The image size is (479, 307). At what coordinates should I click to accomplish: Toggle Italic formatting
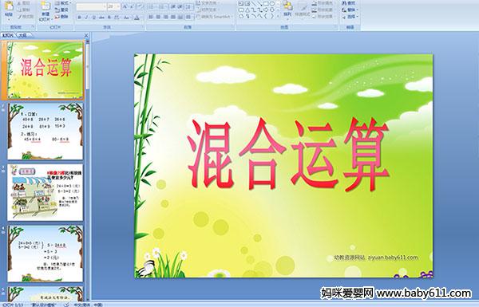(x=86, y=18)
